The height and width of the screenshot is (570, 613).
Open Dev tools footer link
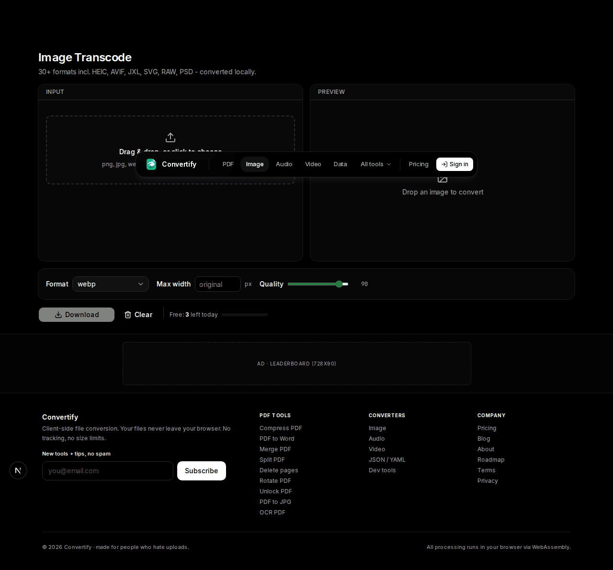tap(382, 470)
